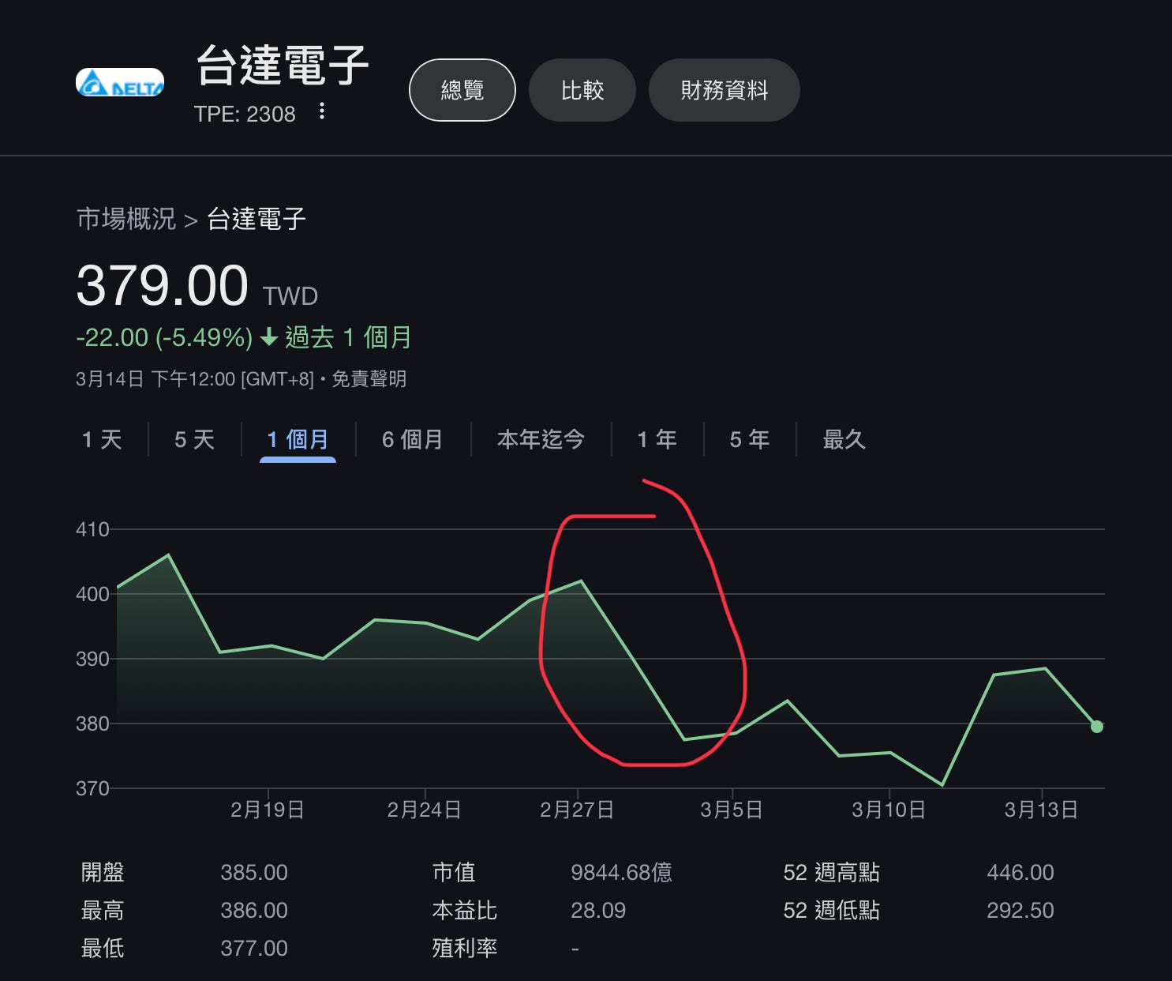
Task: Switch to the 比較 compare tab
Action: click(x=582, y=90)
